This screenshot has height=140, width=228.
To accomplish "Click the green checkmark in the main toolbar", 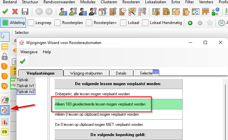I will pyautogui.click(x=5, y=12).
